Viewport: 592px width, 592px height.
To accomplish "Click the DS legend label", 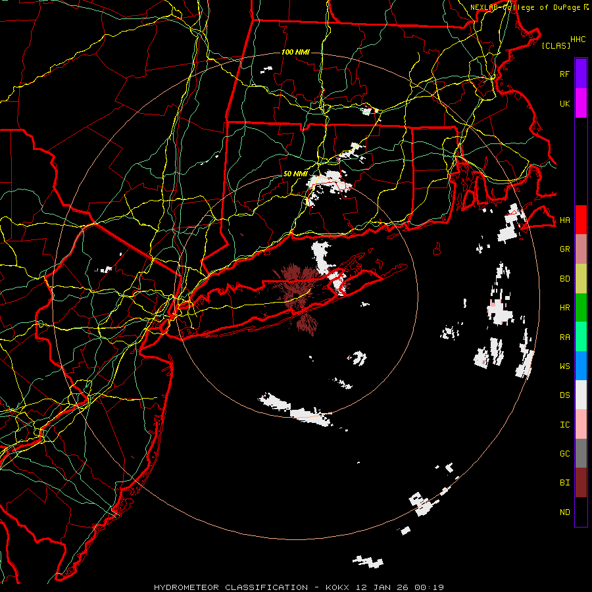I will 564,395.
